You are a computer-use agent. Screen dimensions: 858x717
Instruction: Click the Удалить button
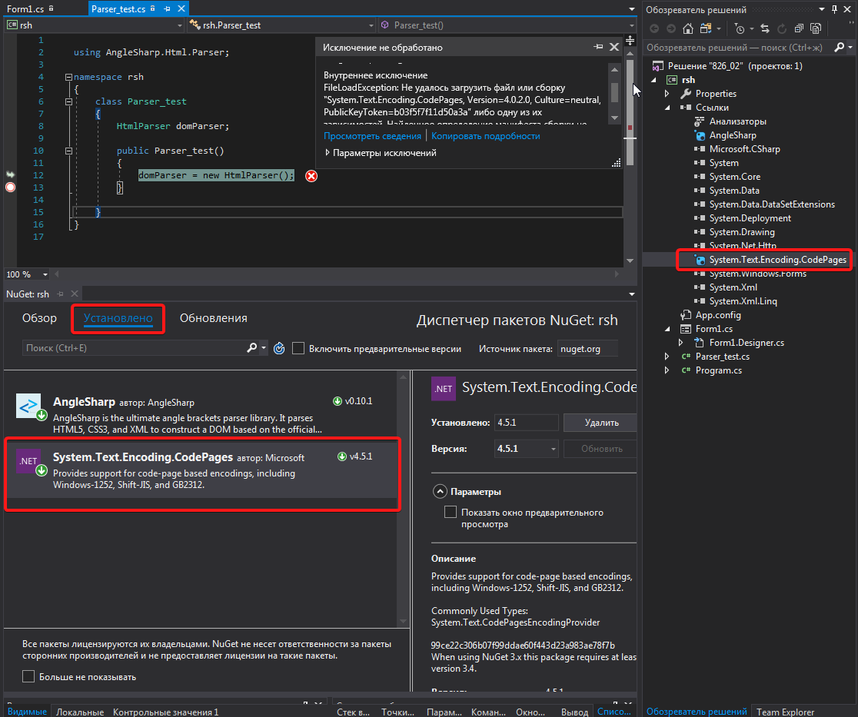(600, 422)
